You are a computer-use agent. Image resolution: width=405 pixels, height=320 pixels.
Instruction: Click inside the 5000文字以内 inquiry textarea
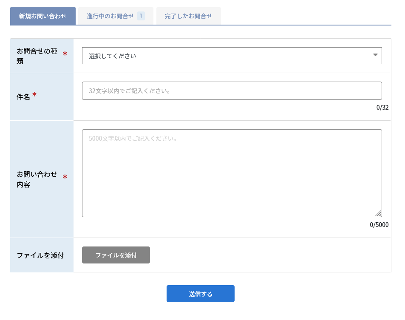click(232, 173)
